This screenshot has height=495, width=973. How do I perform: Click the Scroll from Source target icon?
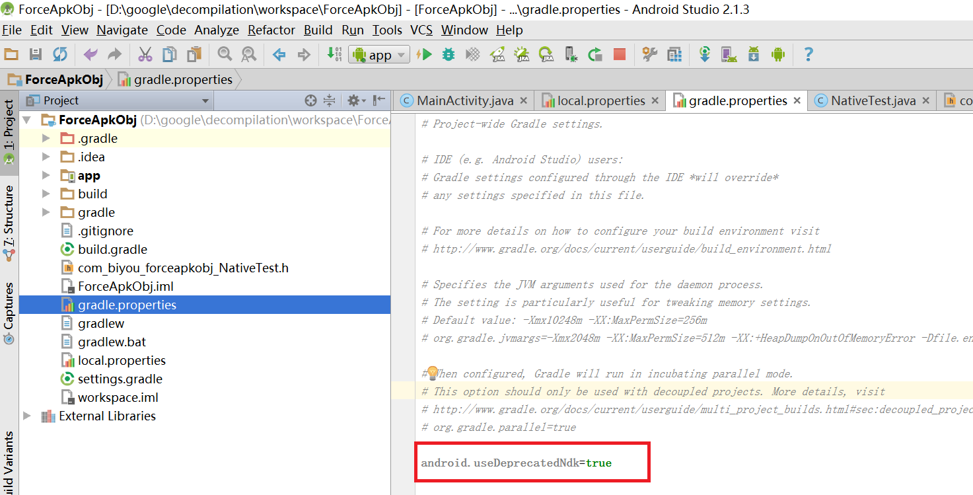310,100
